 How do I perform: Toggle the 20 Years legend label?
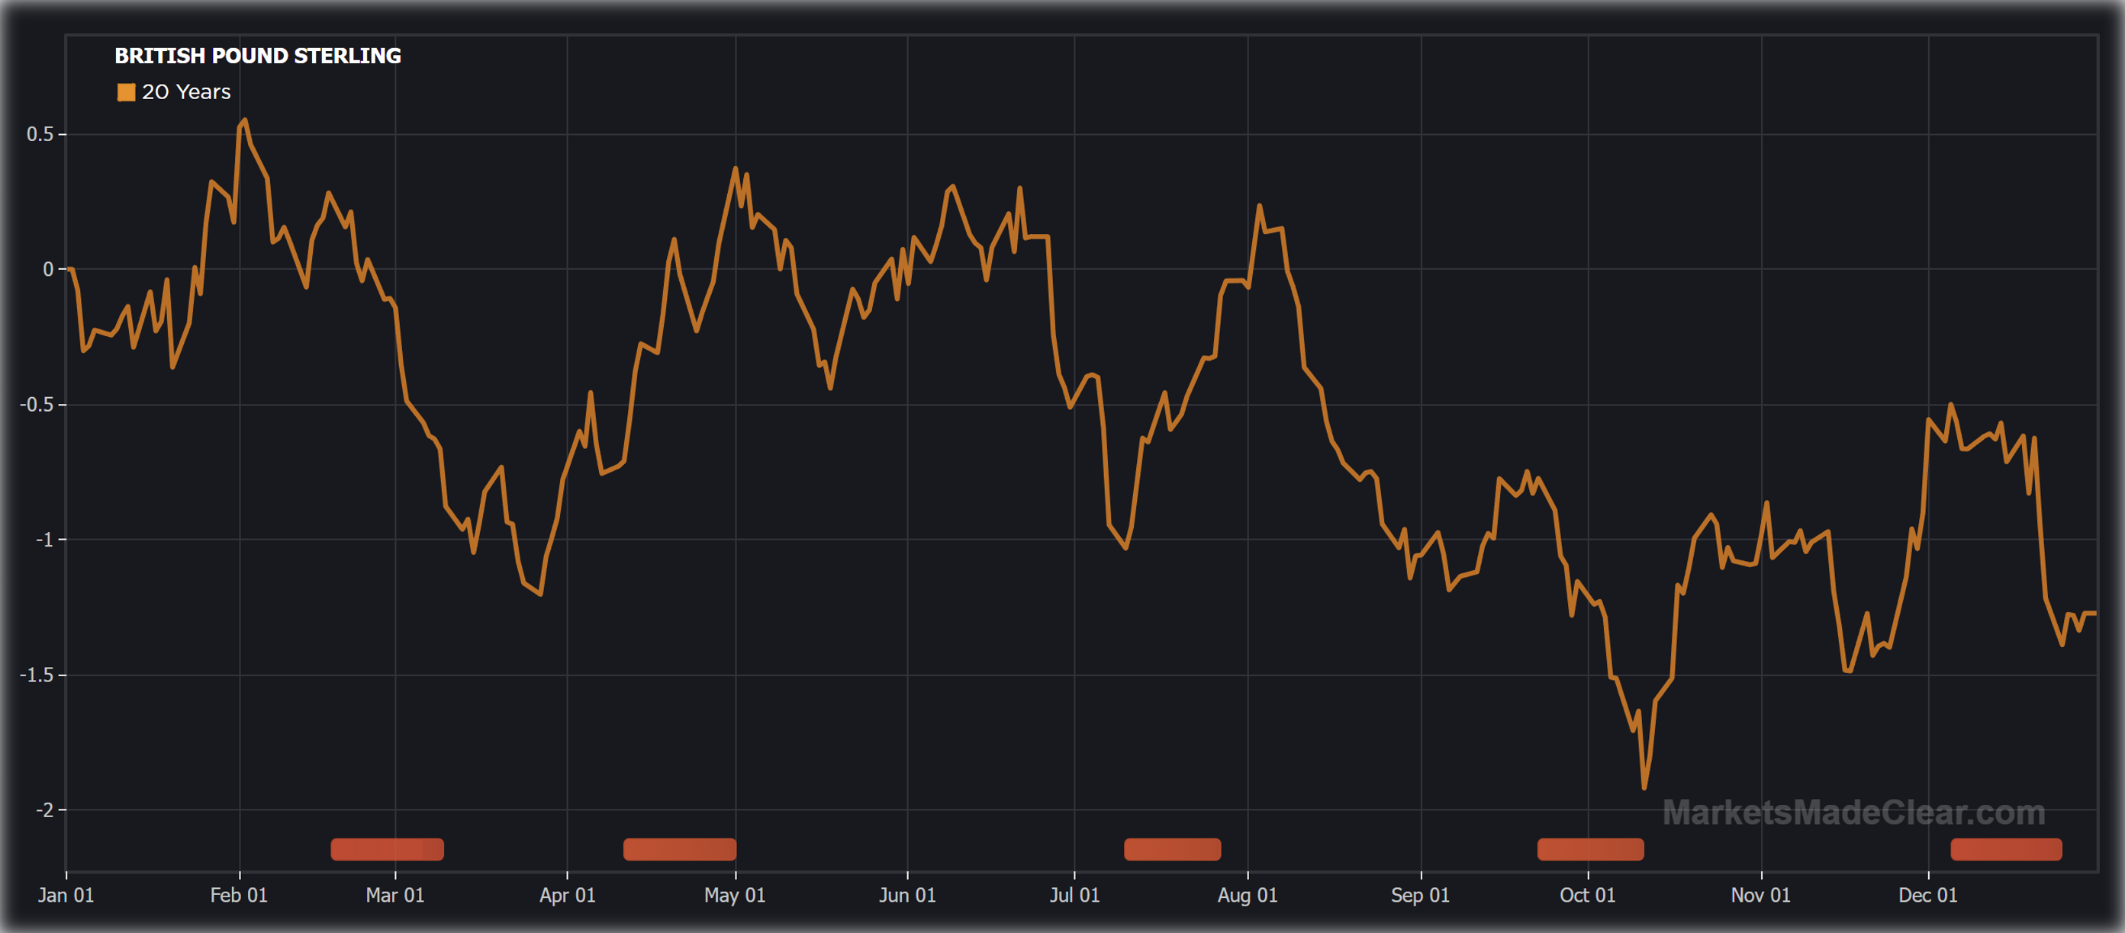click(x=185, y=92)
